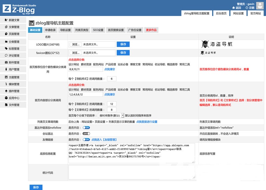Select 常用工具 in the homepage content categories row
Viewport: 266px width, 190px height.
[x=185, y=90]
